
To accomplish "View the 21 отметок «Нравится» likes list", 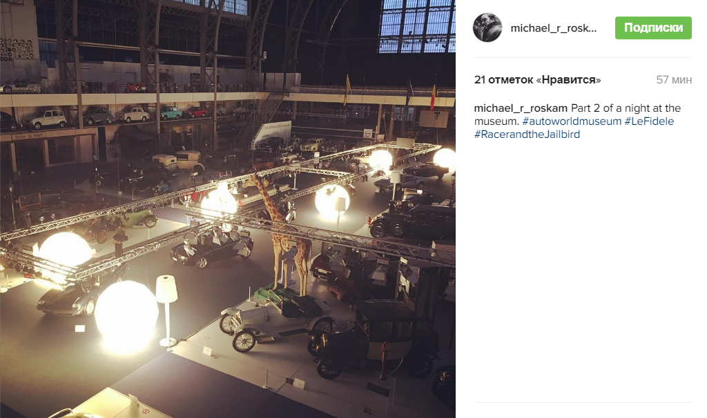I will pyautogui.click(x=537, y=80).
